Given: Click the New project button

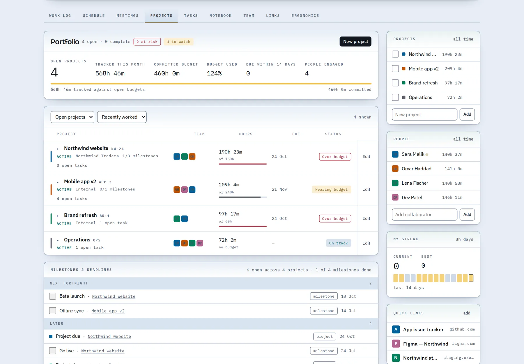Looking at the screenshot, I should point(355,42).
